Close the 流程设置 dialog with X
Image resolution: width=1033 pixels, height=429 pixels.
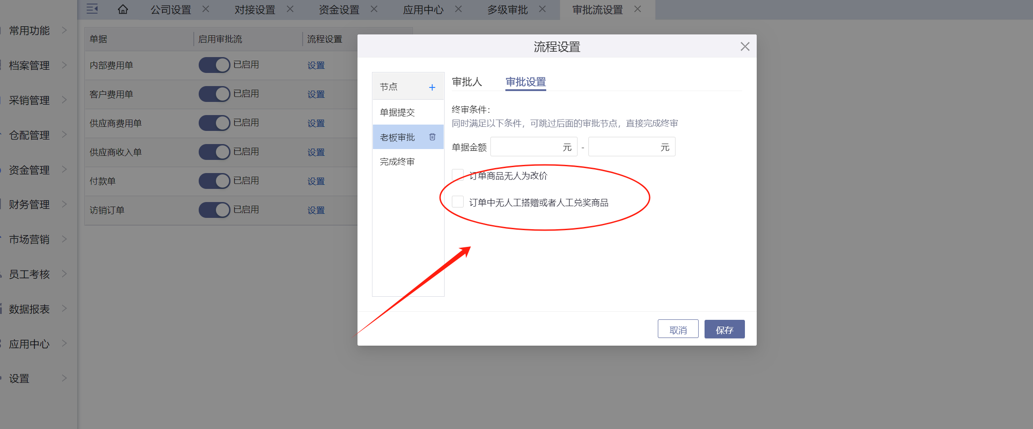pyautogui.click(x=744, y=47)
